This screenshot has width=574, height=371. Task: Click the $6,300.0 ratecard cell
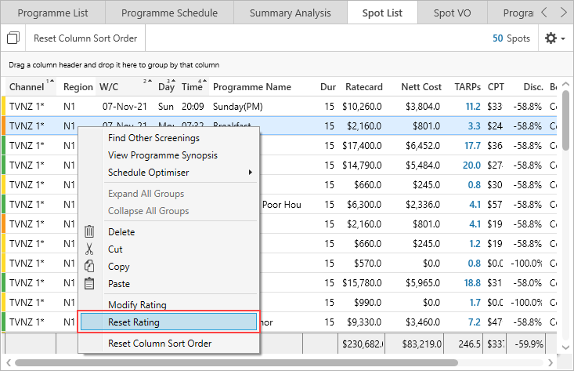(x=364, y=205)
